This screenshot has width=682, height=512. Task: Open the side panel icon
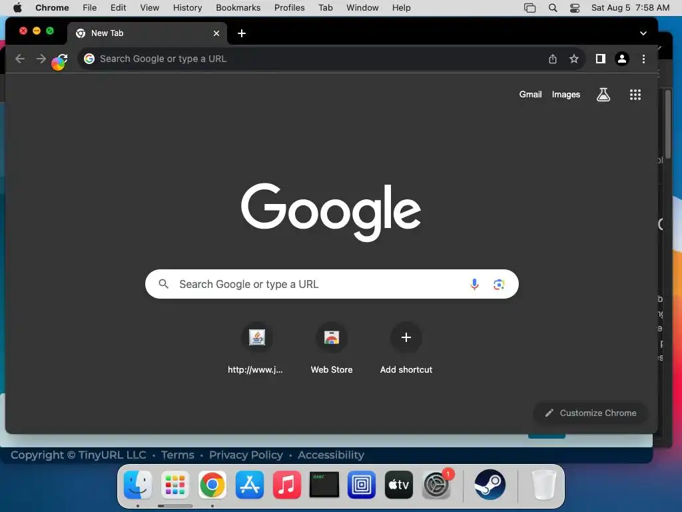click(x=600, y=59)
